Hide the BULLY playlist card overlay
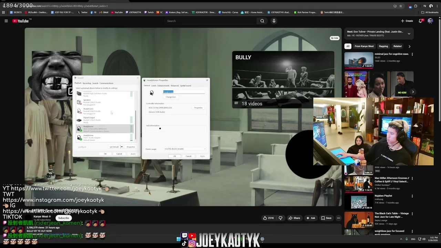Viewport: 441px width, 248px height. [335, 38]
